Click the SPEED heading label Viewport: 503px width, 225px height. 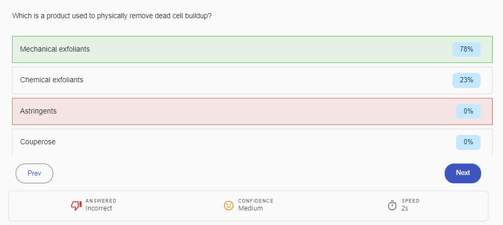point(411,201)
